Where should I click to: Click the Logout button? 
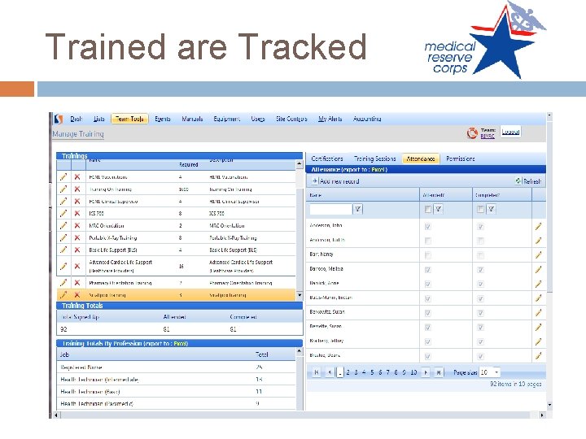[510, 132]
